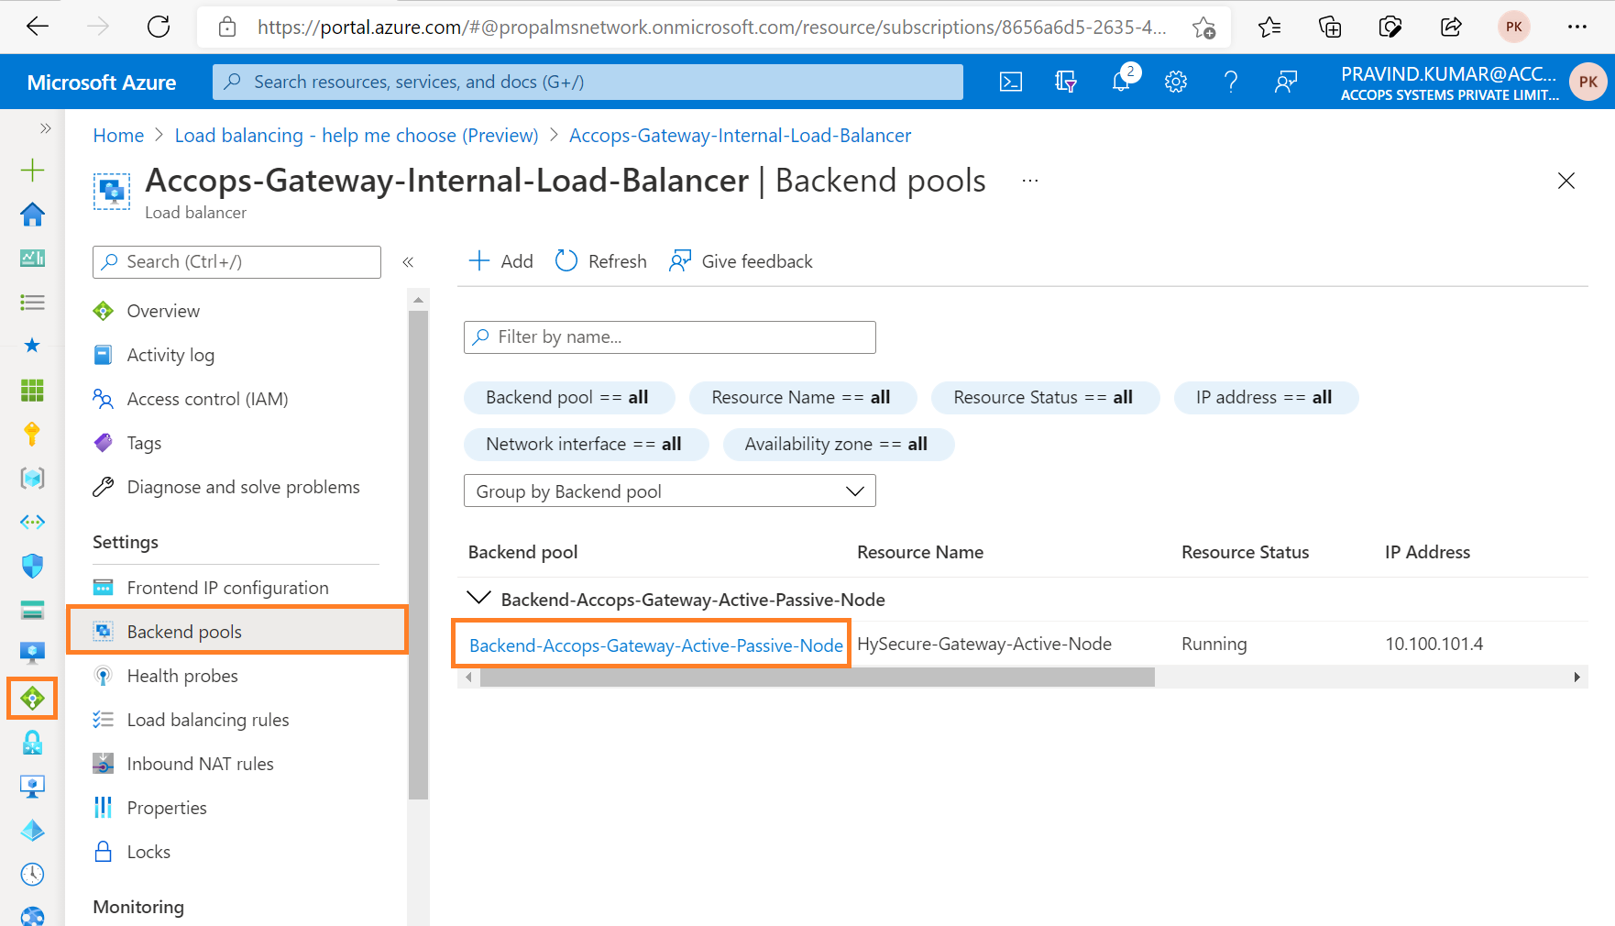The width and height of the screenshot is (1615, 926).
Task: Click the browser profile PK avatar
Action: pyautogui.click(x=1514, y=27)
